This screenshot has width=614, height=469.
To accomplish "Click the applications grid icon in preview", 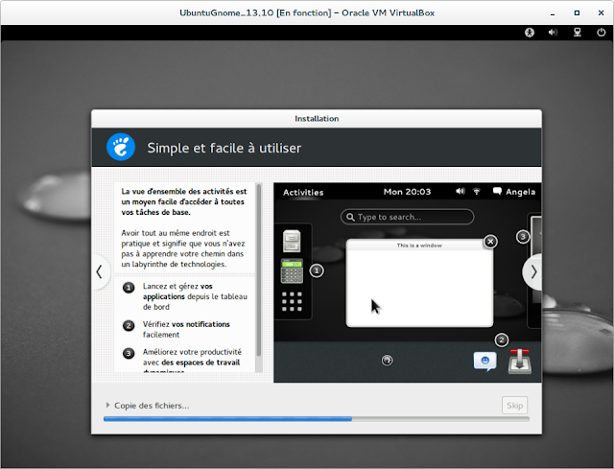I will pos(292,301).
